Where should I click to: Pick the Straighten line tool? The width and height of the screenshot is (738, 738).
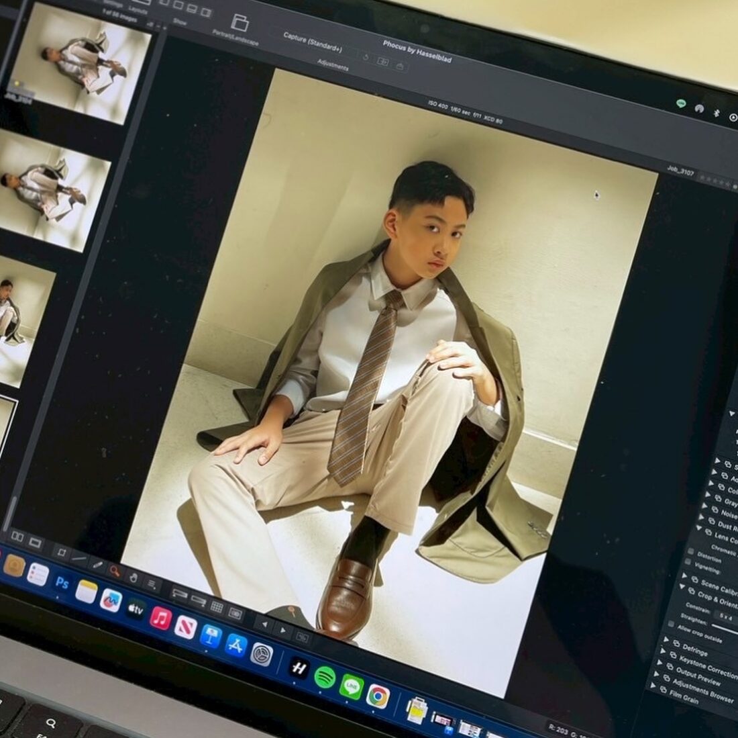[x=79, y=559]
